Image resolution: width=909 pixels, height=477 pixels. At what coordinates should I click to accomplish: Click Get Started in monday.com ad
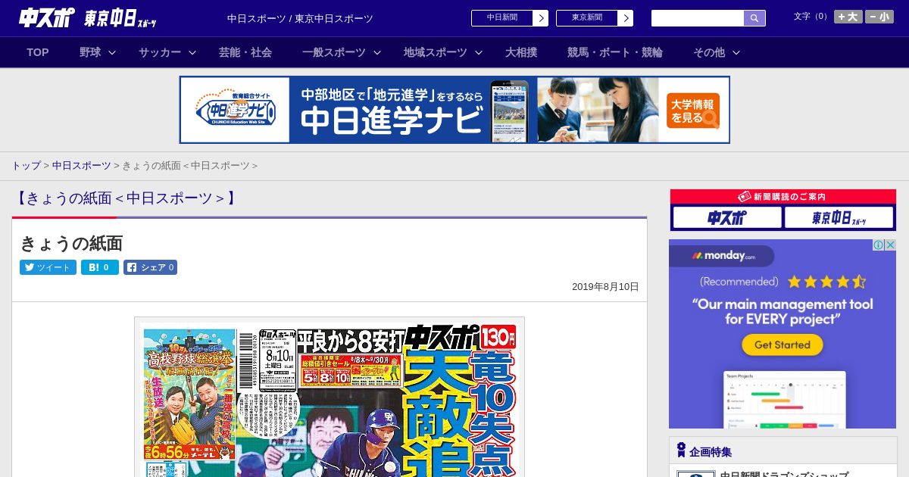coord(782,344)
